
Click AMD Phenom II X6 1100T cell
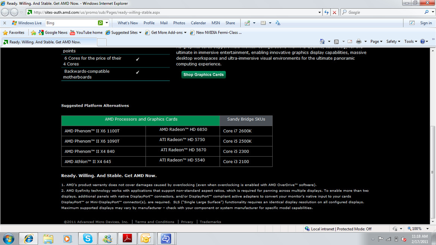[103, 131]
